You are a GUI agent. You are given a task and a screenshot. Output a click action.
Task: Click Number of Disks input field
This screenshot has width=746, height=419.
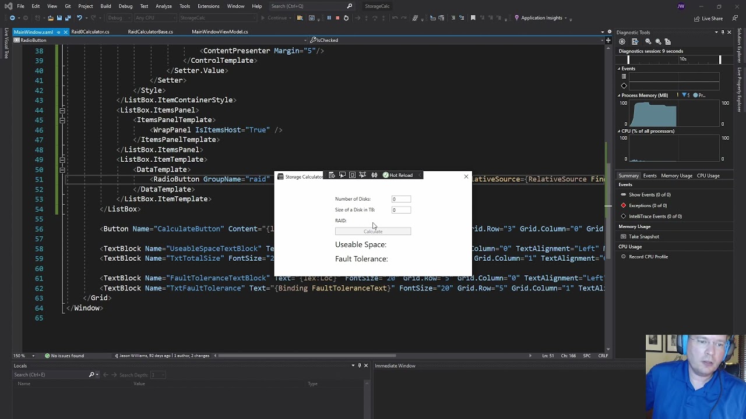401,199
